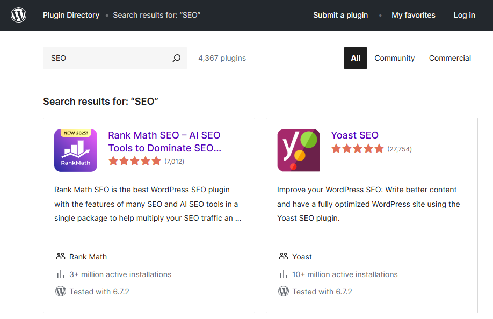Click Yoast active installations chart icon
This screenshot has height=319, width=493.
(284, 274)
